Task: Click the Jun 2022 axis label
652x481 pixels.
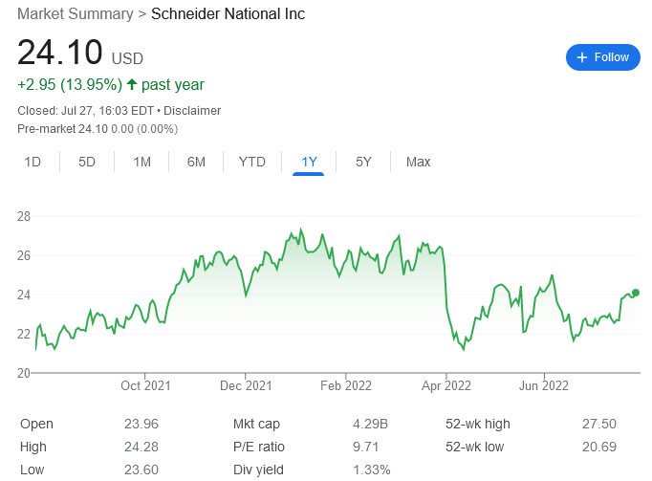Action: [x=544, y=385]
